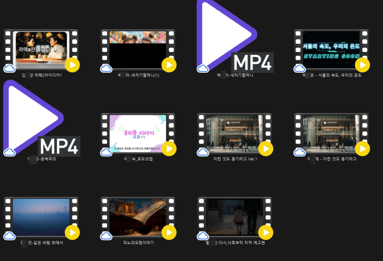Click the cloud icon on the 새치기할머니 MP4 file without (1)
Image resolution: width=383 pixels, height=261 pixels.
point(203,68)
